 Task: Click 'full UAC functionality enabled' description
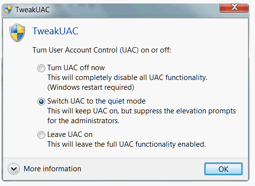click(127, 144)
